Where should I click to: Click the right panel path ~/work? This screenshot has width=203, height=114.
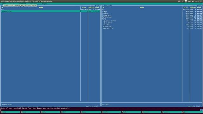click(108, 6)
